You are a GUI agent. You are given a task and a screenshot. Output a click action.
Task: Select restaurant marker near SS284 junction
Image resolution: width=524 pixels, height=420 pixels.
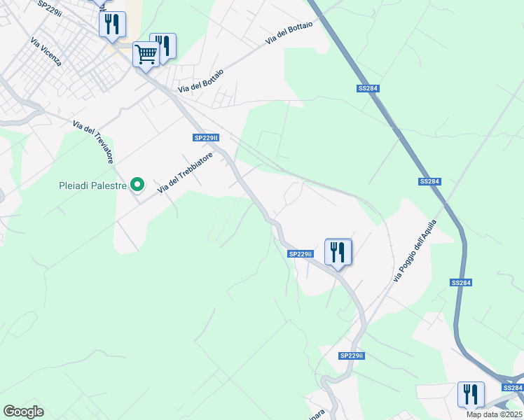tap(471, 395)
